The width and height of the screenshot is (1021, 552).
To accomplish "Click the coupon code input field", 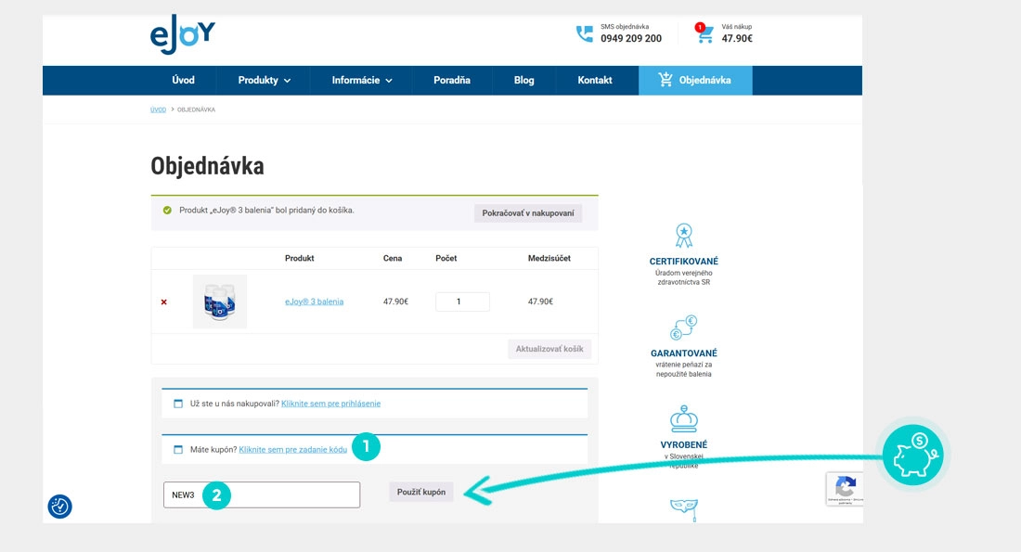I will [x=262, y=494].
